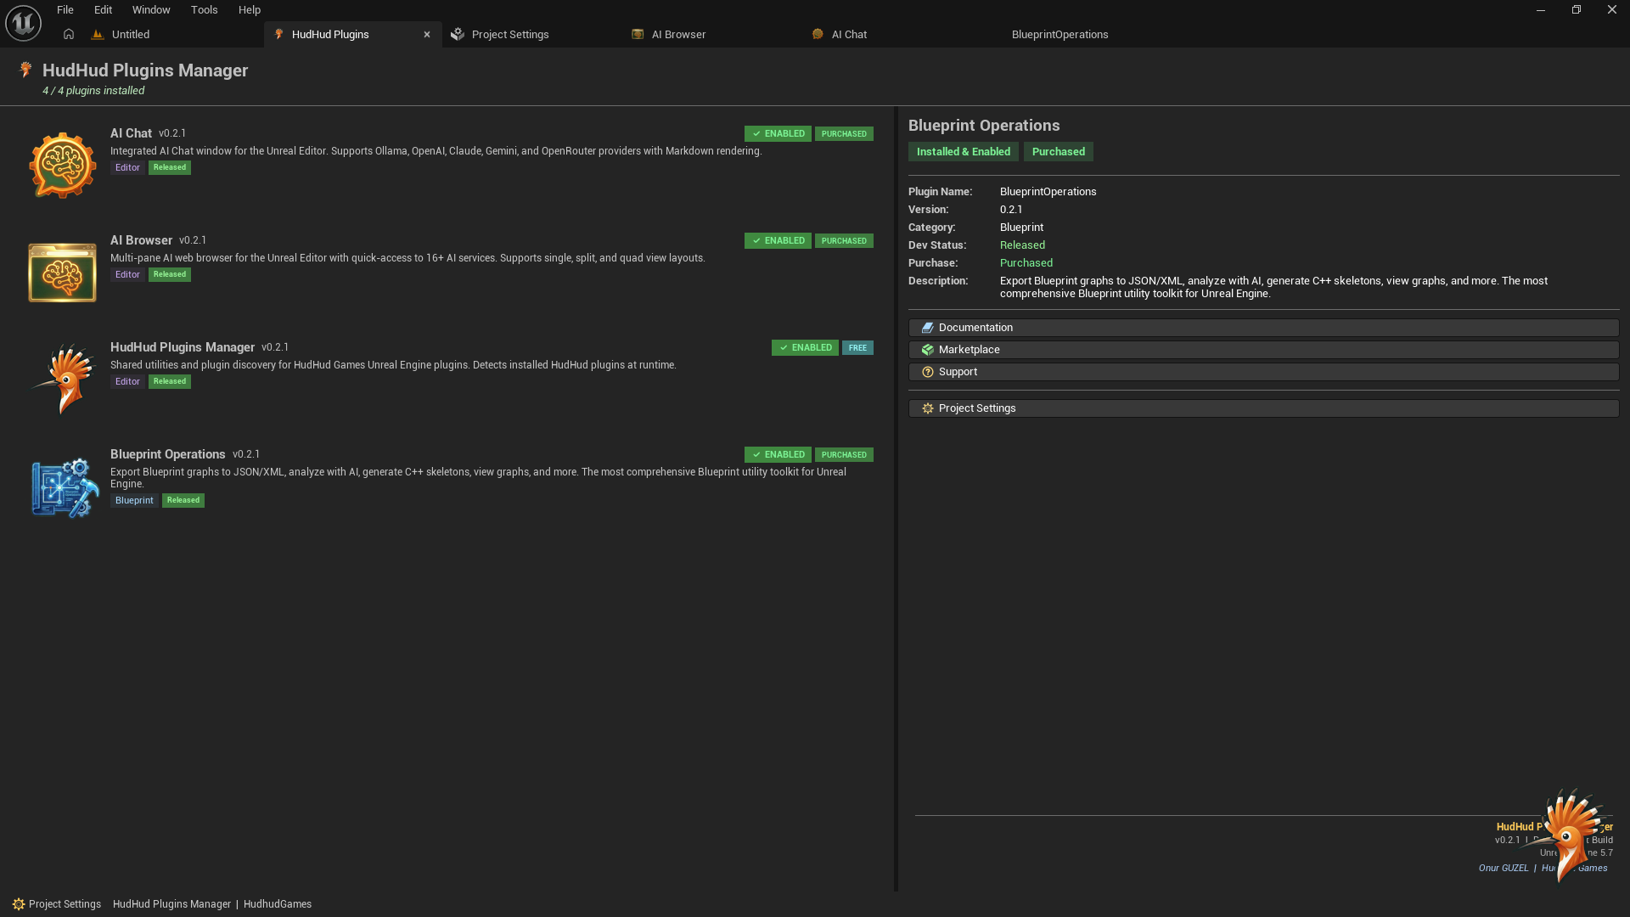Open the Tools menu
Image resolution: width=1630 pixels, height=917 pixels.
pos(204,10)
